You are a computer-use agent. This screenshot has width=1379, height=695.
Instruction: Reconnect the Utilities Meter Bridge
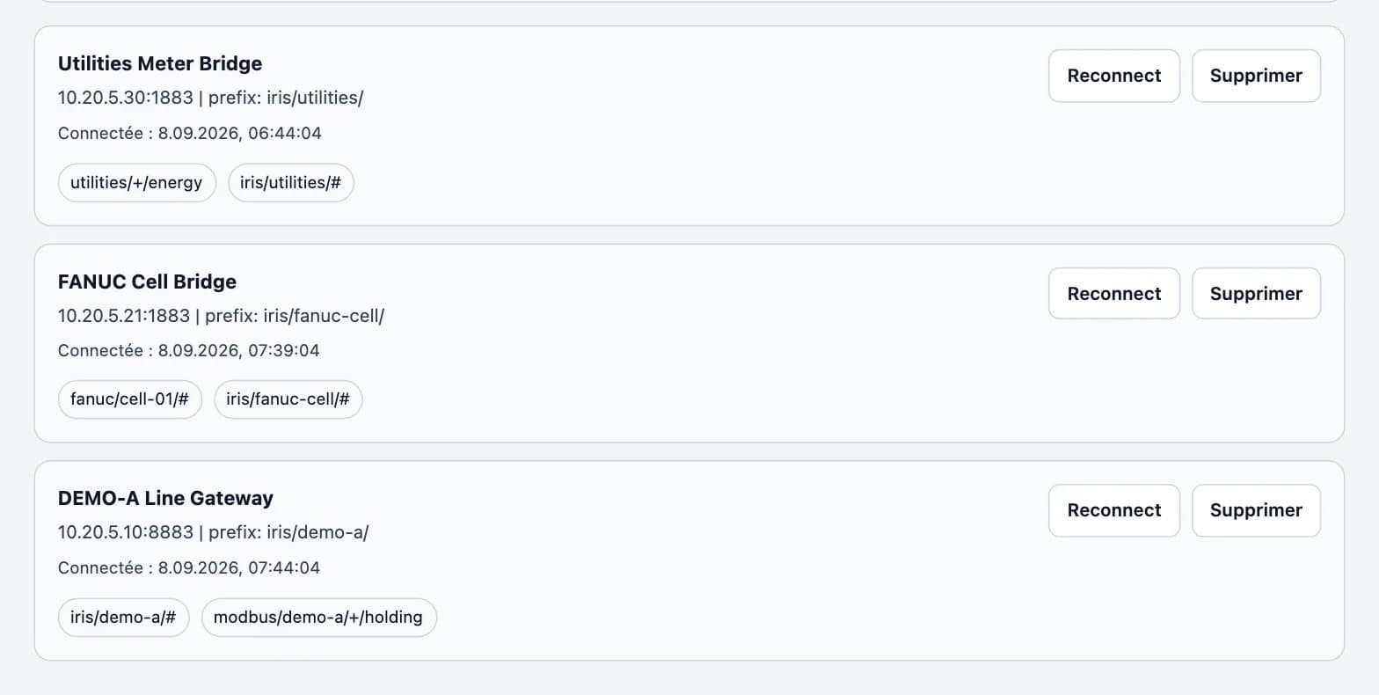tap(1113, 76)
